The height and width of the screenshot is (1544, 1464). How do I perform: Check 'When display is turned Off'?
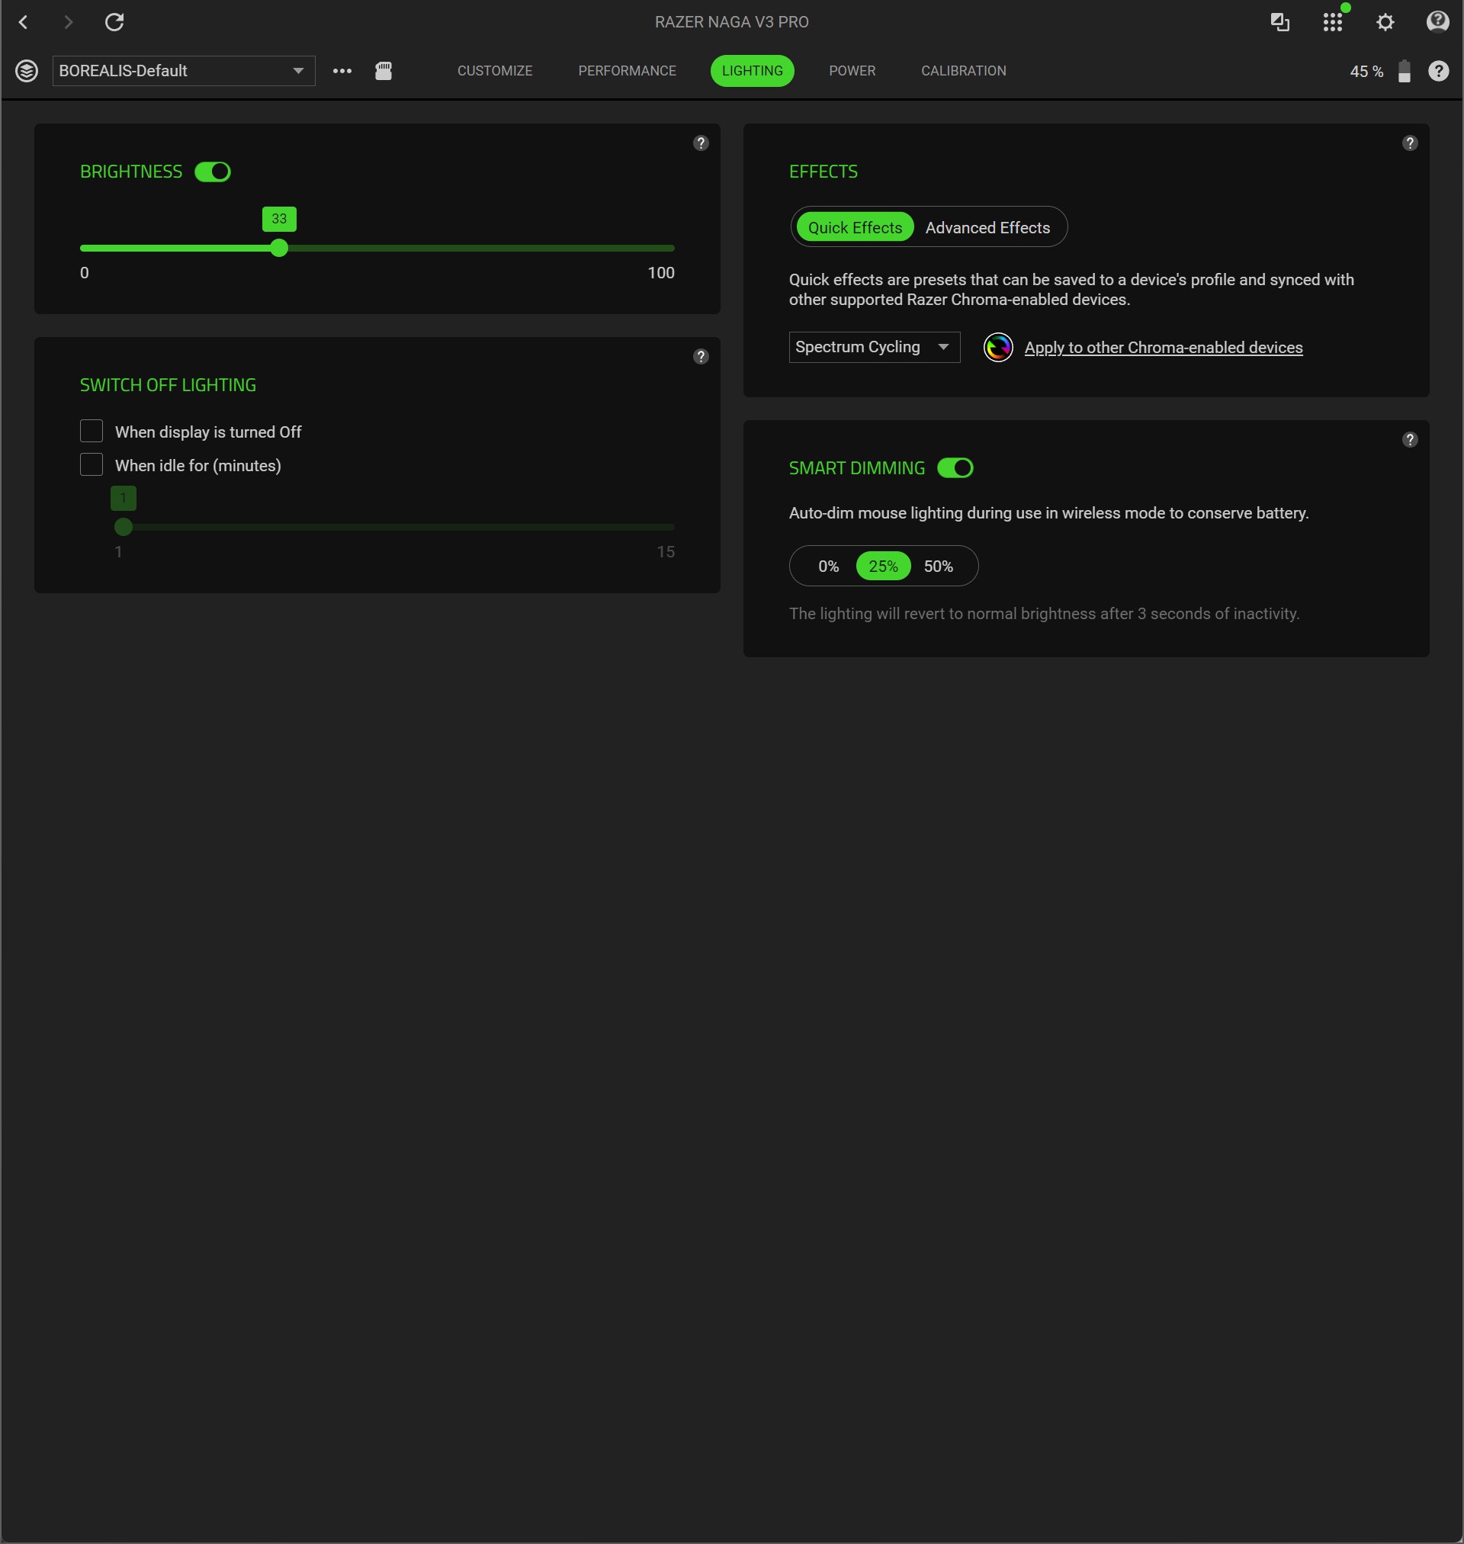tap(91, 432)
